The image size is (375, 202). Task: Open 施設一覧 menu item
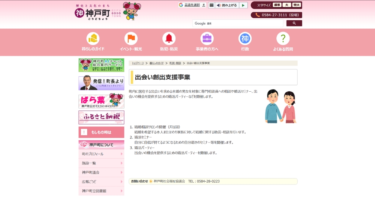101,163
